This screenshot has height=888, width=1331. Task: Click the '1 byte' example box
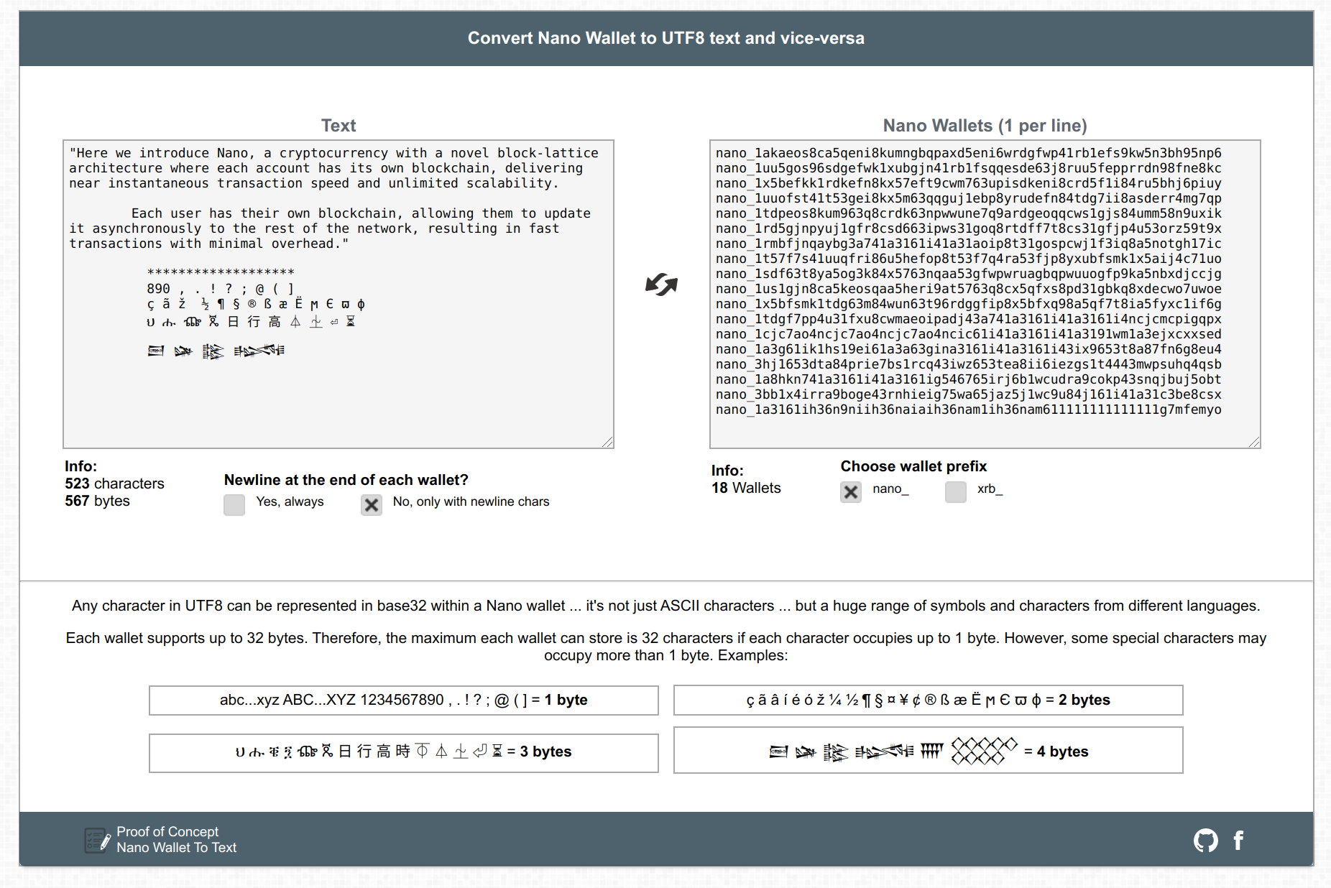click(x=404, y=700)
